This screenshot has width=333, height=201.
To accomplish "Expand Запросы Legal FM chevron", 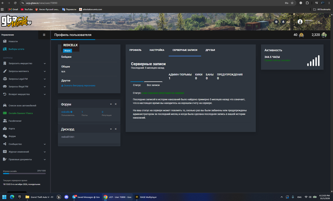I will pyautogui.click(x=45, y=79).
